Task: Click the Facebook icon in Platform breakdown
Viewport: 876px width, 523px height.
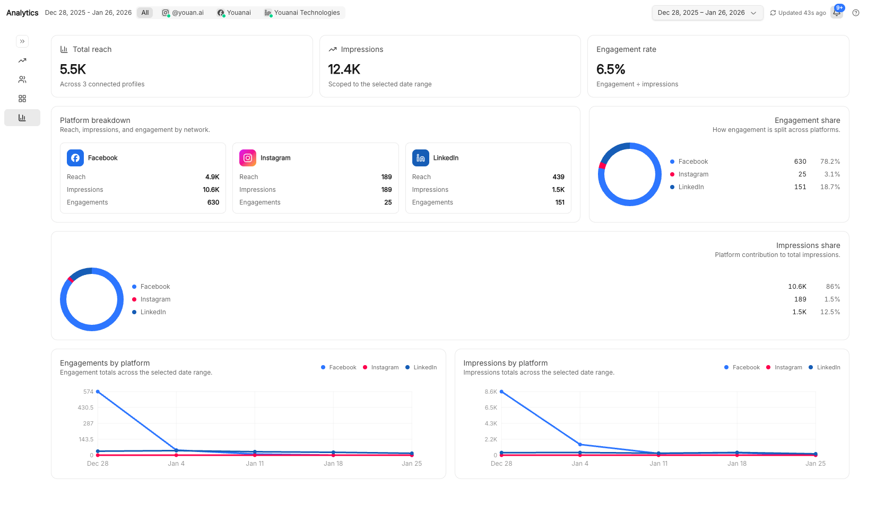Action: 75,157
